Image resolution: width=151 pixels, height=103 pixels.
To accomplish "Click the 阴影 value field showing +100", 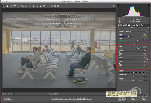I will coord(144,58).
